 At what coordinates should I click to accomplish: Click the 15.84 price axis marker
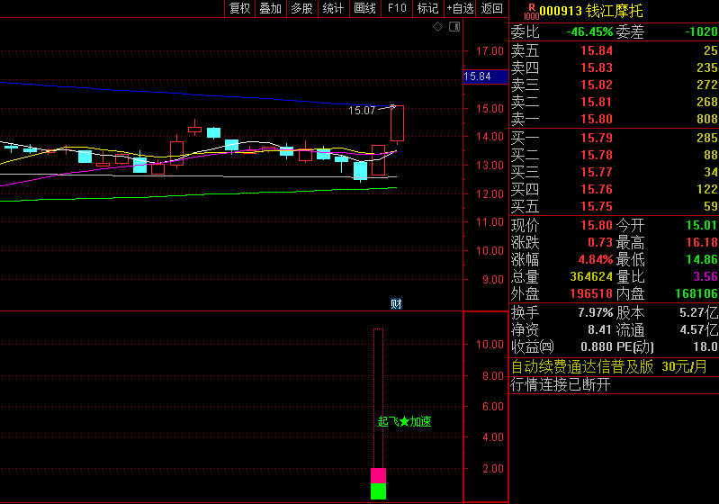pos(486,76)
